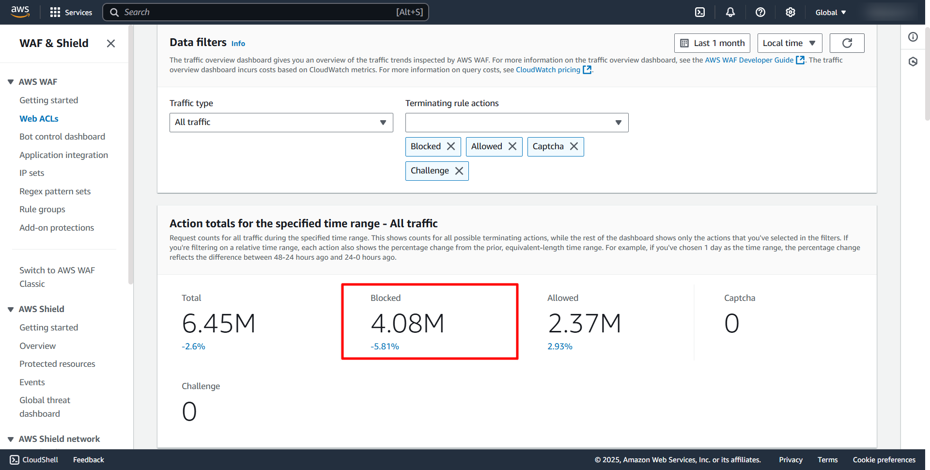Open Rule groups
Screen dimensions: 930x470
pos(42,209)
